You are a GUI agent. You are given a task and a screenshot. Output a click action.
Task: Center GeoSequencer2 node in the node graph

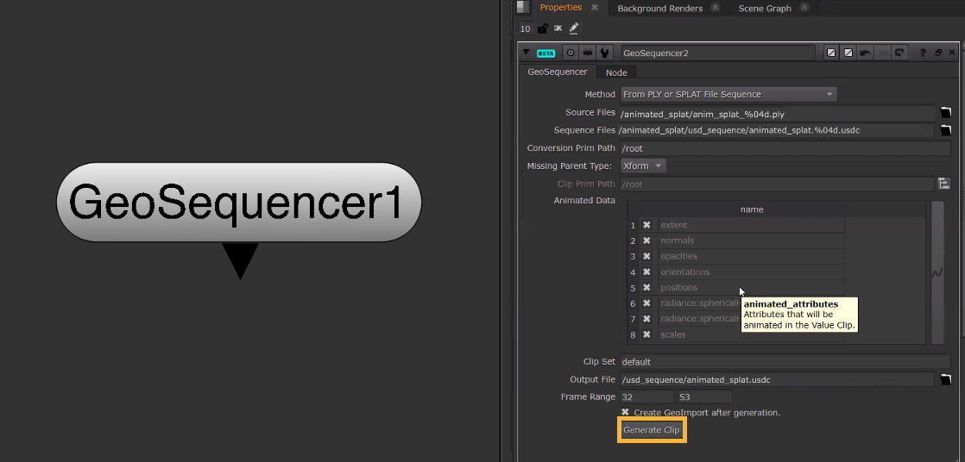(571, 53)
